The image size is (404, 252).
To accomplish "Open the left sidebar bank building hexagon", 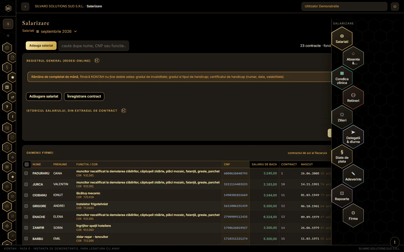I will tap(7, 128).
